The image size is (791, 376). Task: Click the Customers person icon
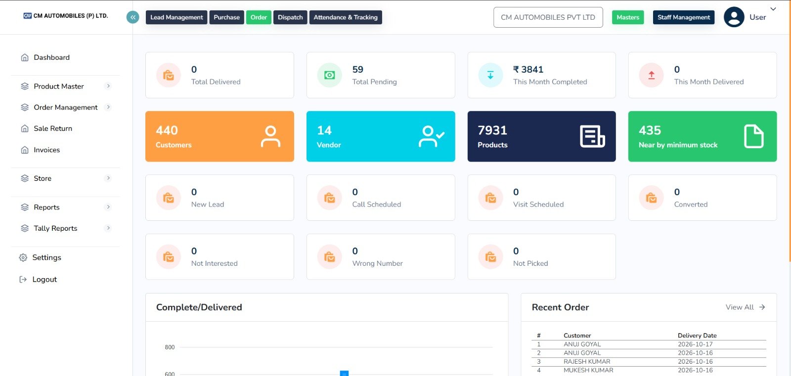(270, 136)
